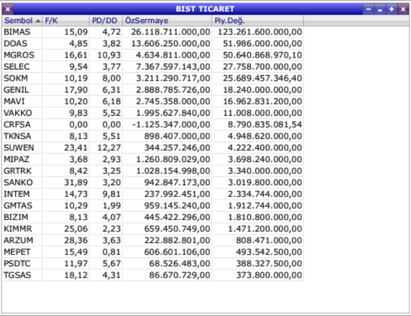Select the BIZIM row symbol
The height and width of the screenshot is (316, 411).
(16, 217)
